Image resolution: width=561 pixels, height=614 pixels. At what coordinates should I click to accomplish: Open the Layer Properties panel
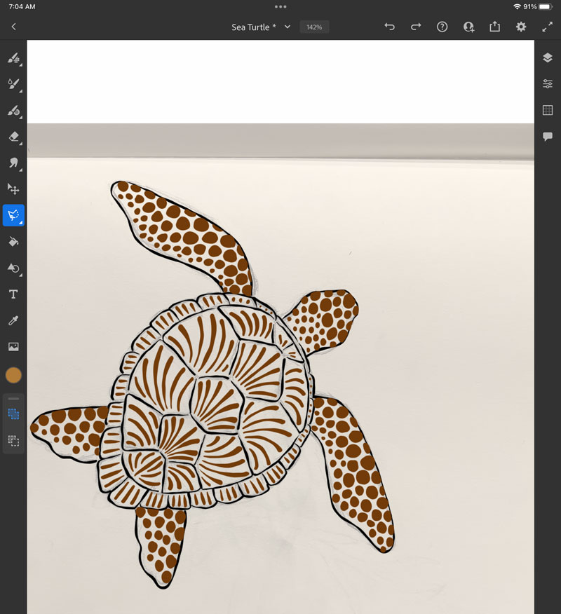click(x=548, y=83)
